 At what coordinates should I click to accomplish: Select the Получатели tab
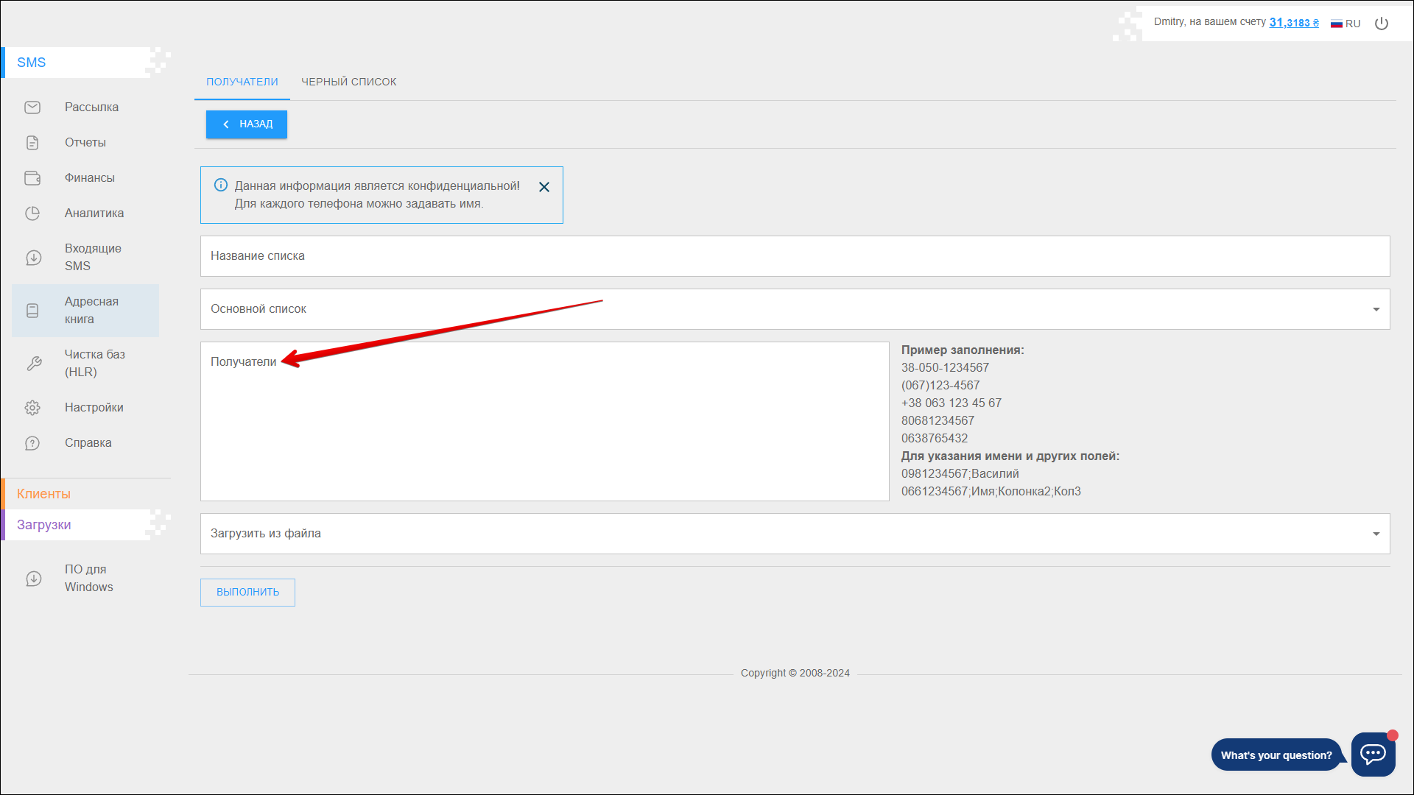pyautogui.click(x=242, y=82)
